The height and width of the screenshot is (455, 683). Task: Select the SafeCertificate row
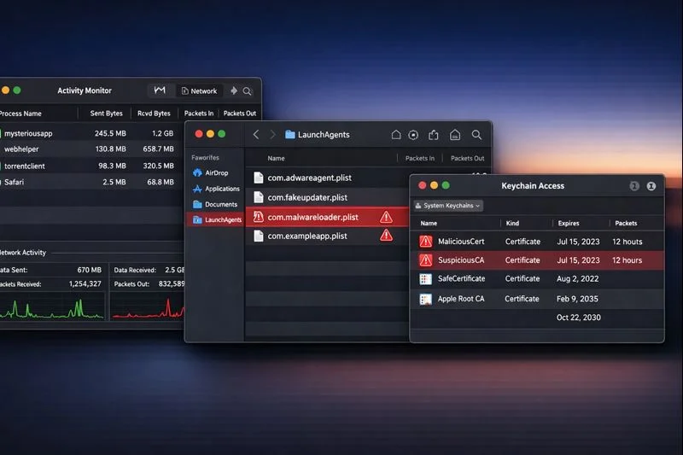537,278
